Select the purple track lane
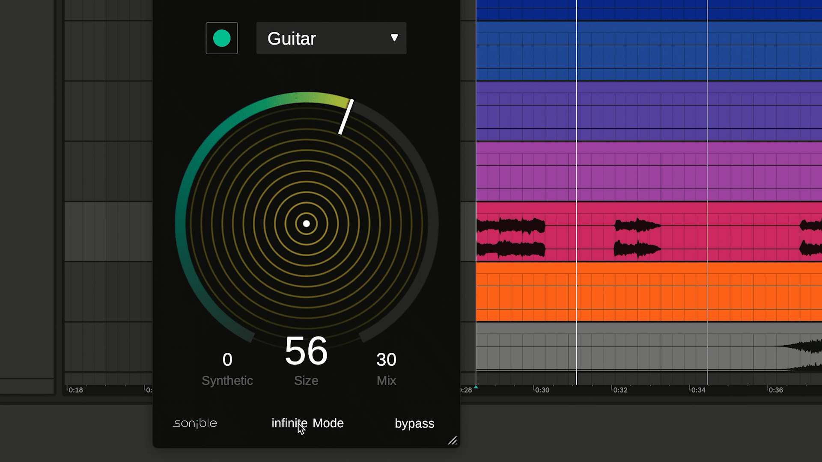The image size is (822, 462). pos(649,111)
